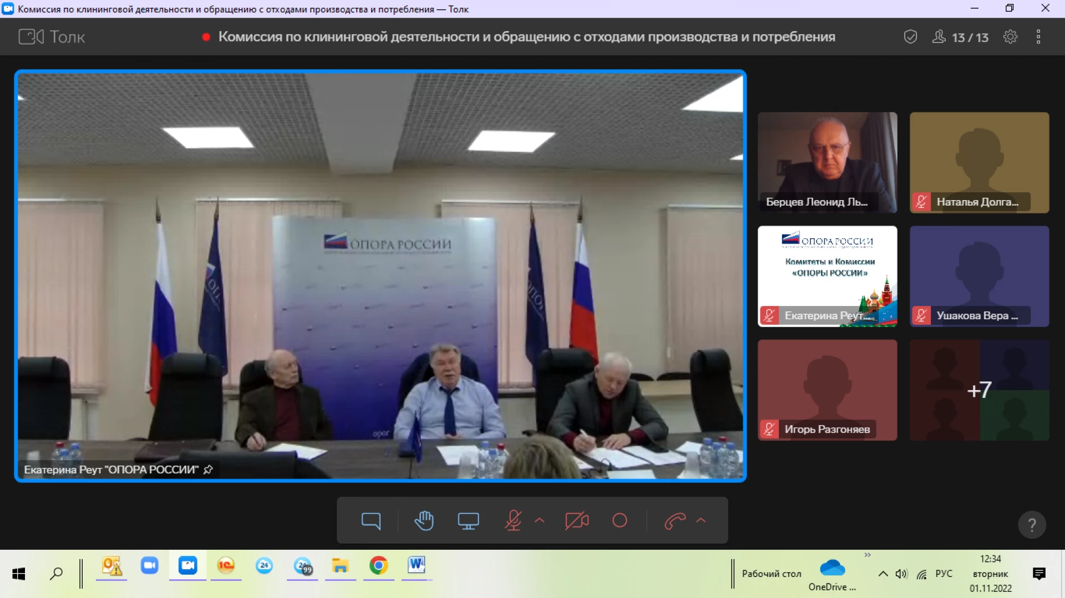The height and width of the screenshot is (598, 1065).
Task: Click the Толк logo
Action: pyautogui.click(x=52, y=37)
